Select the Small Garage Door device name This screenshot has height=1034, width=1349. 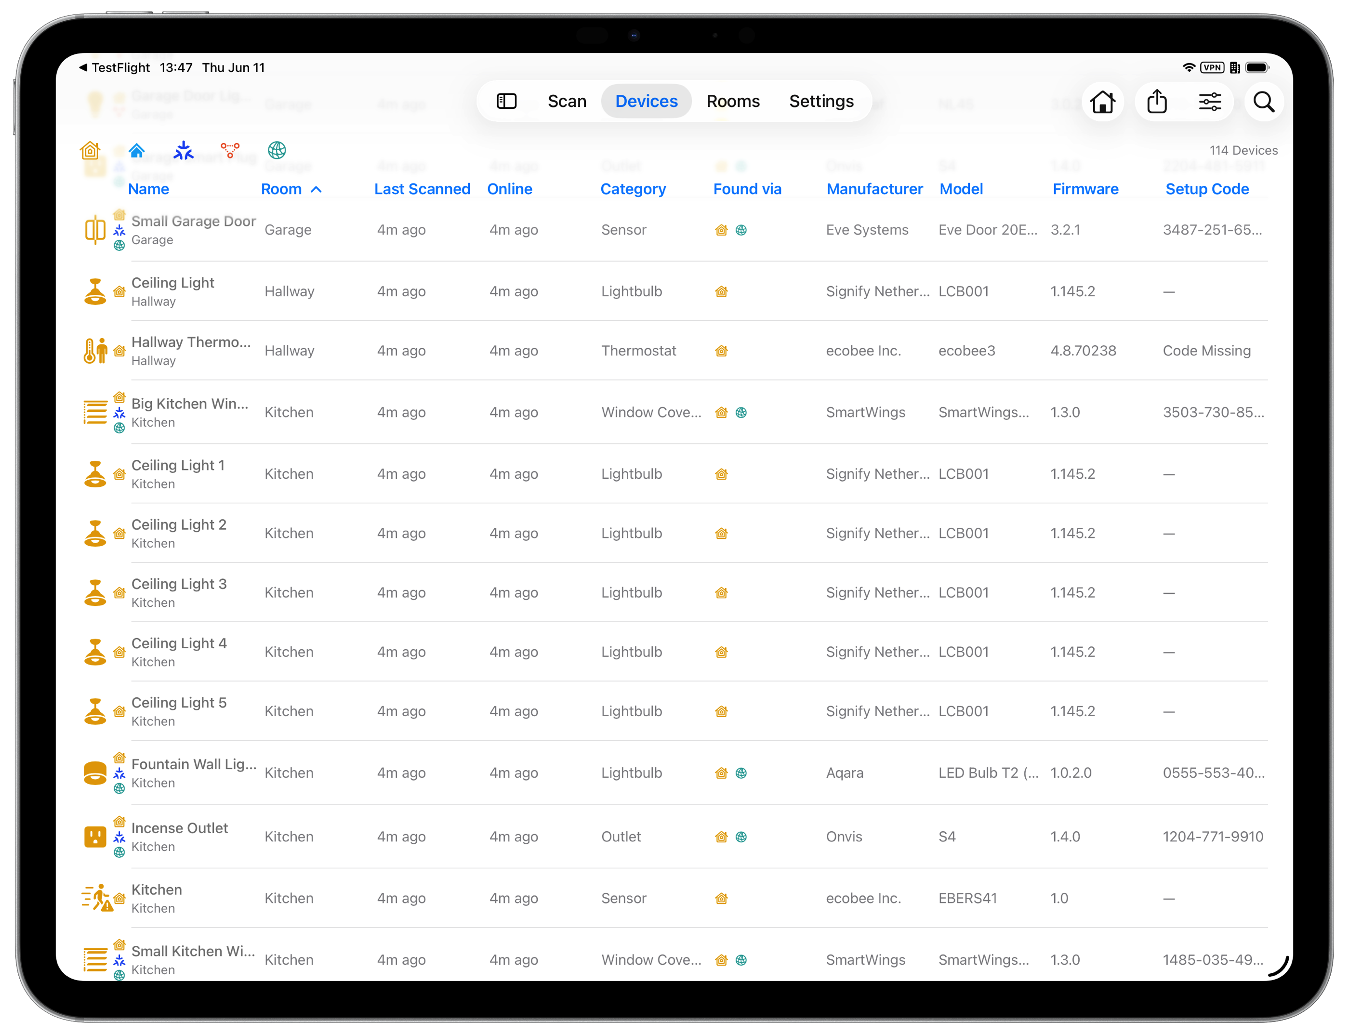(193, 221)
